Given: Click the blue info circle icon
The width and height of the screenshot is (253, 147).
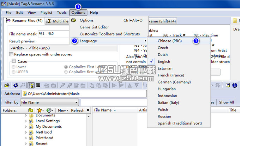Looking at the screenshot, I should point(235,85).
